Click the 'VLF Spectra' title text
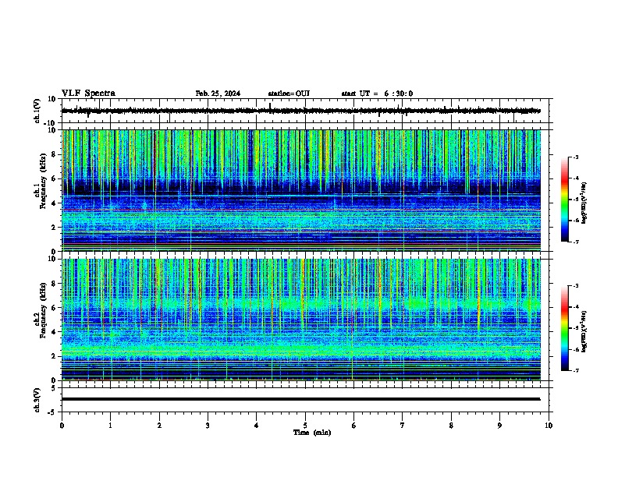This screenshot has width=618, height=477. point(88,94)
